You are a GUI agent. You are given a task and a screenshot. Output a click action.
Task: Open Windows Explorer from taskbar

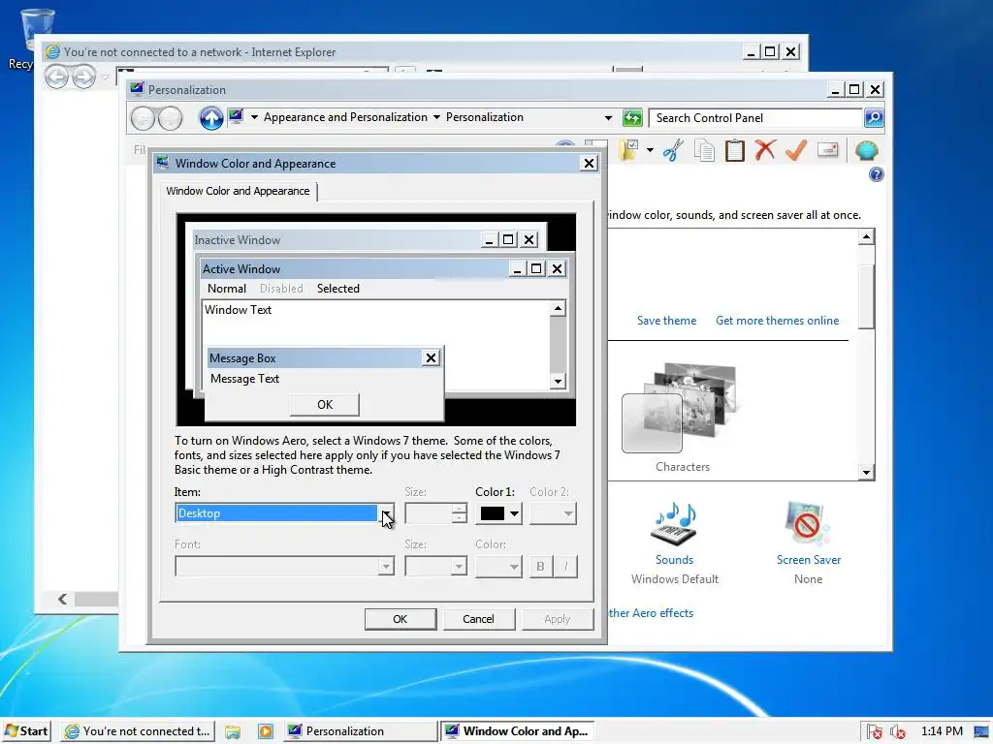[x=233, y=731]
